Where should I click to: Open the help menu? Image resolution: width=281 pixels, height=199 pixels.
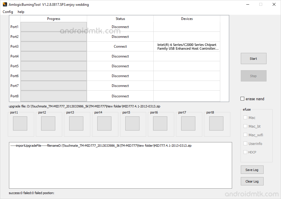pyautogui.click(x=21, y=12)
